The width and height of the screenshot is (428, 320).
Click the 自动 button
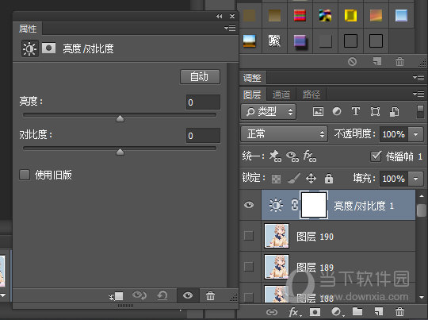pyautogui.click(x=200, y=77)
